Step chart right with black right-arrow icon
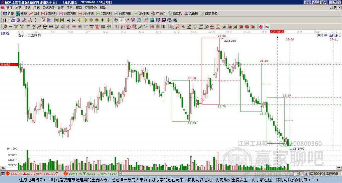The image size is (342, 183). pyautogui.click(x=74, y=20)
